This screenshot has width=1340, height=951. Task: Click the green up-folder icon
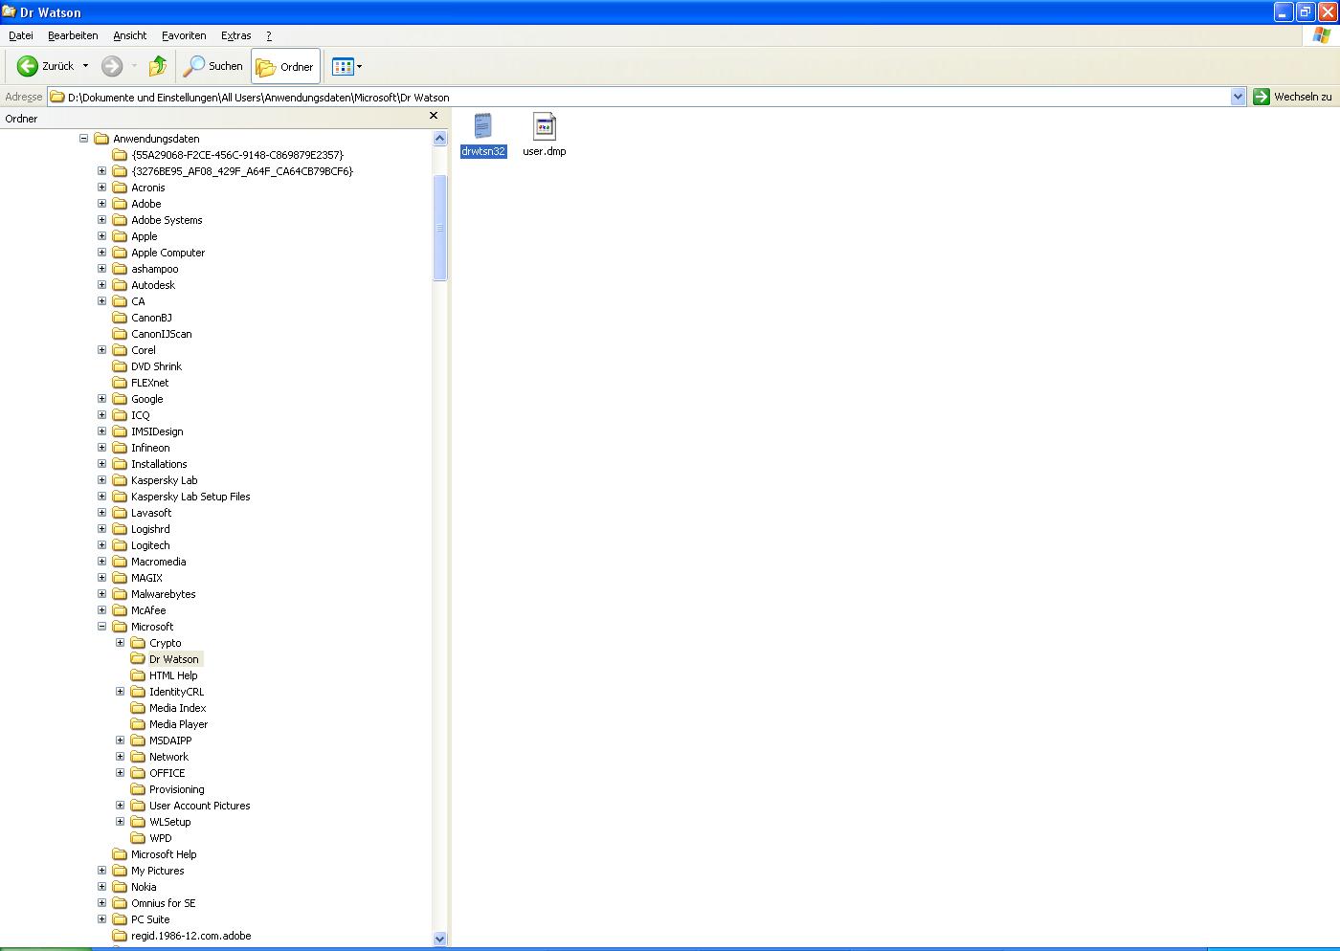point(158,66)
